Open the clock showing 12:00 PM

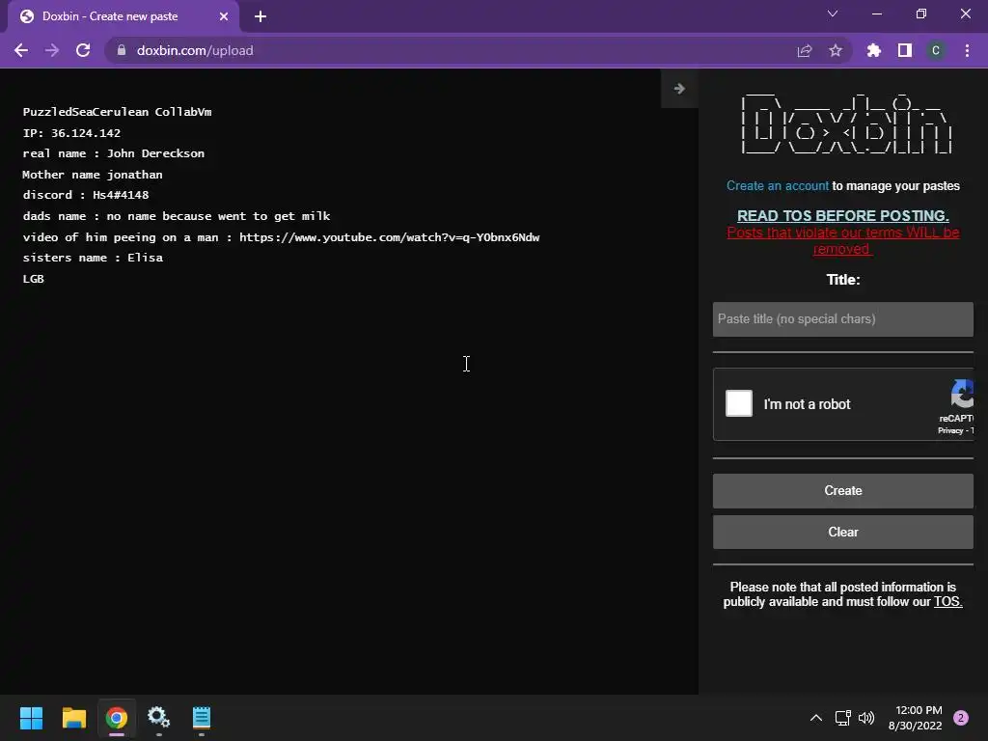click(x=916, y=718)
